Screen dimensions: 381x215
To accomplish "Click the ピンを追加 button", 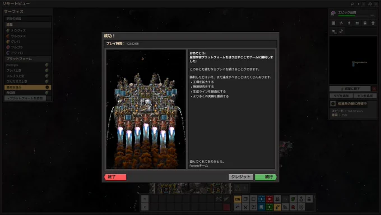I will point(365,96).
